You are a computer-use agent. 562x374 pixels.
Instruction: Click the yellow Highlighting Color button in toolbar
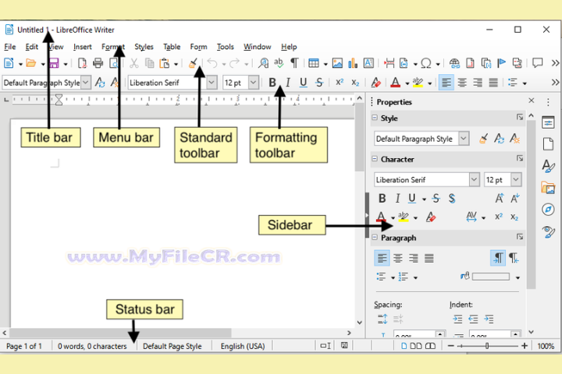click(x=418, y=83)
